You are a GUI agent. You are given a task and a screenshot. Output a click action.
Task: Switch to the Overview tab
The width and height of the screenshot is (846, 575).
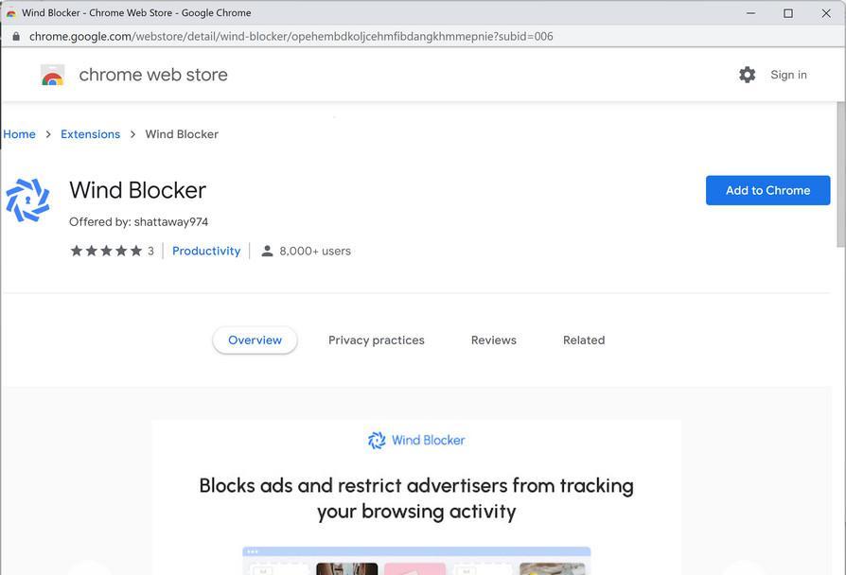click(255, 340)
